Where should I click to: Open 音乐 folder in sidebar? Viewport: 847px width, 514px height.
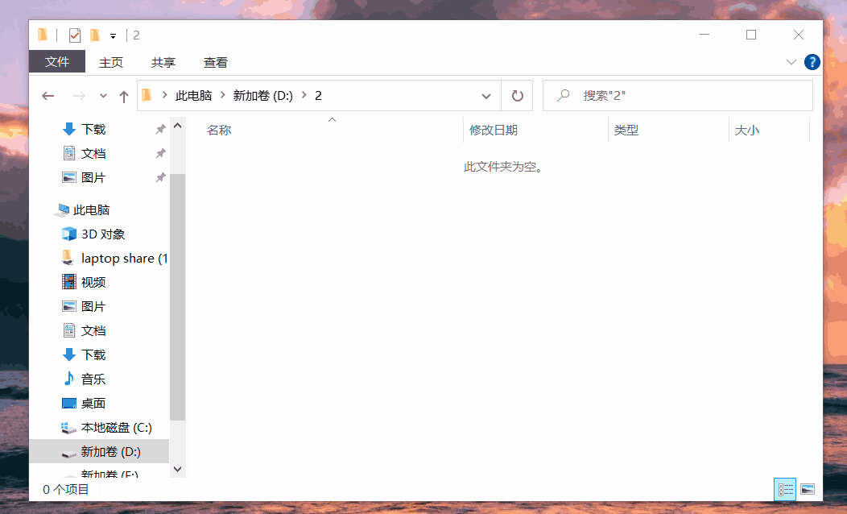[93, 379]
